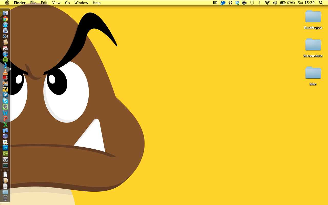Image resolution: width=328 pixels, height=205 pixels.
Task: Open Time Machine menu bar icon
Action: pos(252,3)
